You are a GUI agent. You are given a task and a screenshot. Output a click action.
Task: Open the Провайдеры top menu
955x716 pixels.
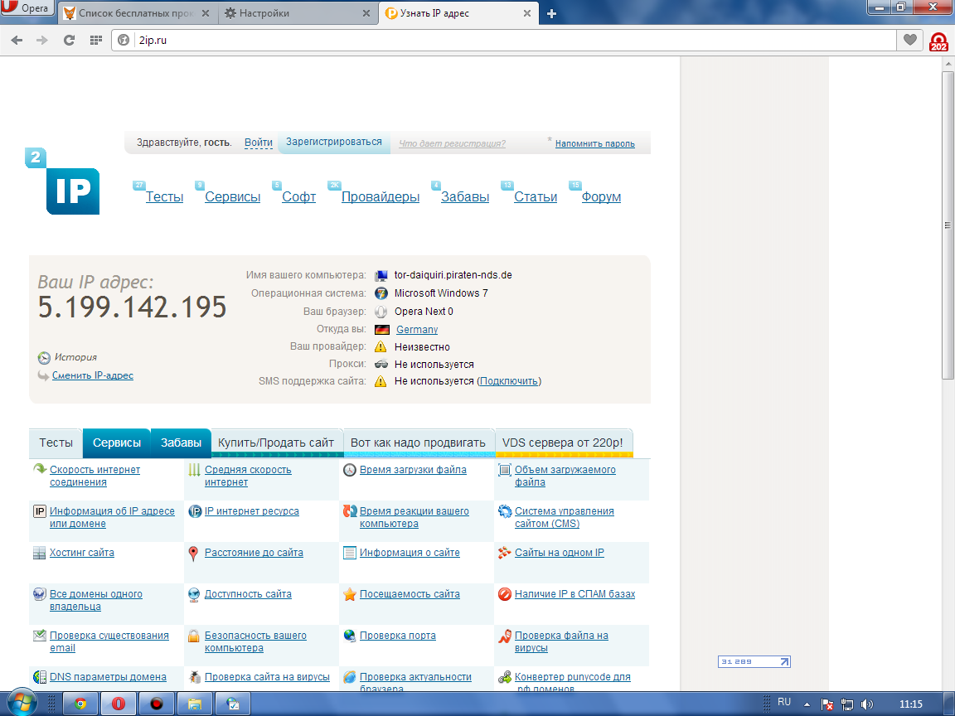[381, 196]
